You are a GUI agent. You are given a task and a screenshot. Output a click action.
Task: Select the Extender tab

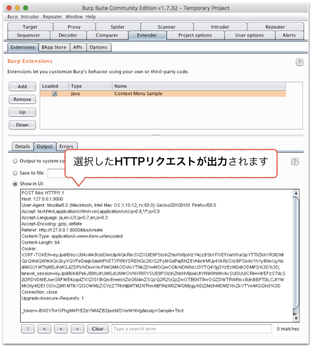click(147, 35)
